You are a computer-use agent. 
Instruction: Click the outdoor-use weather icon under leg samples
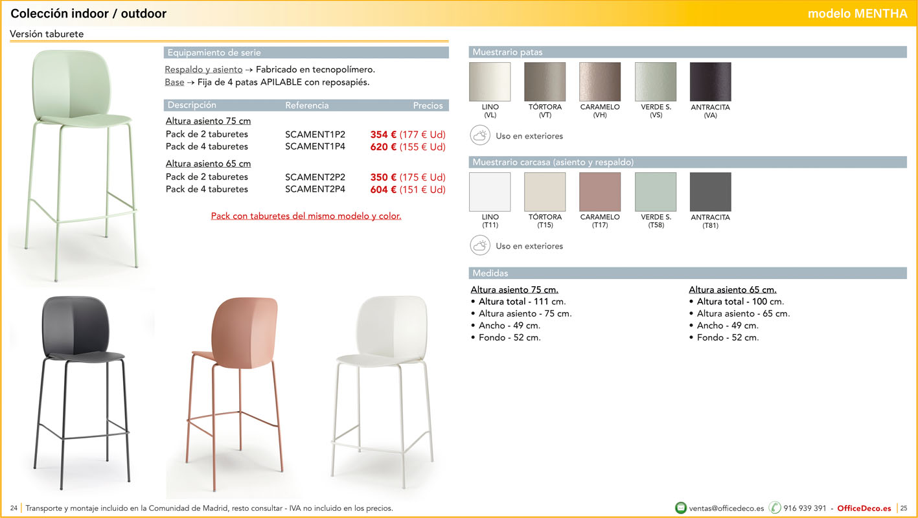tap(480, 136)
